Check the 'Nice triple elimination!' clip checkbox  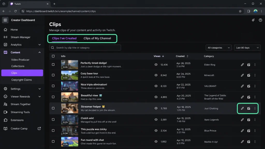click(x=53, y=86)
